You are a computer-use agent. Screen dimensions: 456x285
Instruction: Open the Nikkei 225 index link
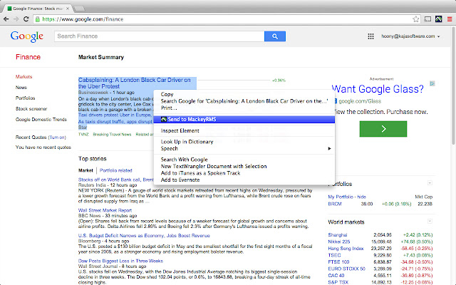pyautogui.click(x=339, y=242)
